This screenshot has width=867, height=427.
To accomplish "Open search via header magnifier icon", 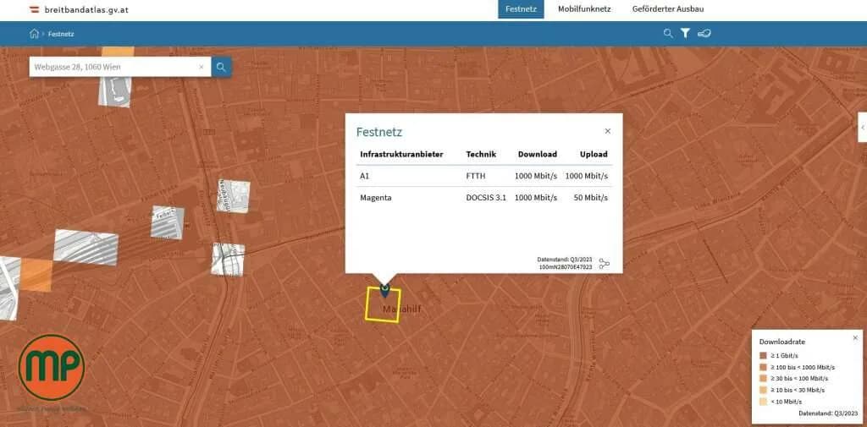I will [668, 33].
